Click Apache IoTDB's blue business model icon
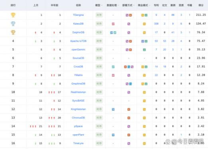The height and width of the screenshot is (149, 208). pos(143,41)
